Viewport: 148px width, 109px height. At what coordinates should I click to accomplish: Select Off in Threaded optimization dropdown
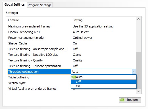pyautogui.click(x=104, y=82)
